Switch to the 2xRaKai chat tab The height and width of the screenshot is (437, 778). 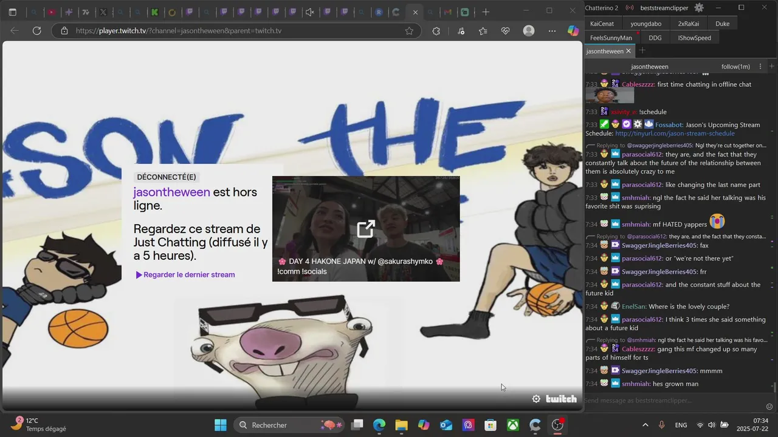688,24
